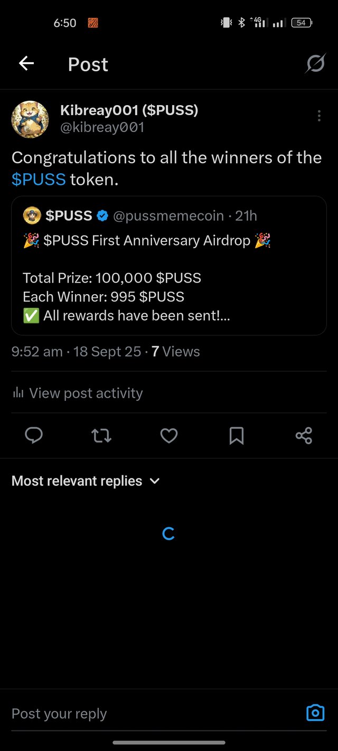Like the post with heart icon
Screen dimensions: 338x751
tap(169, 436)
